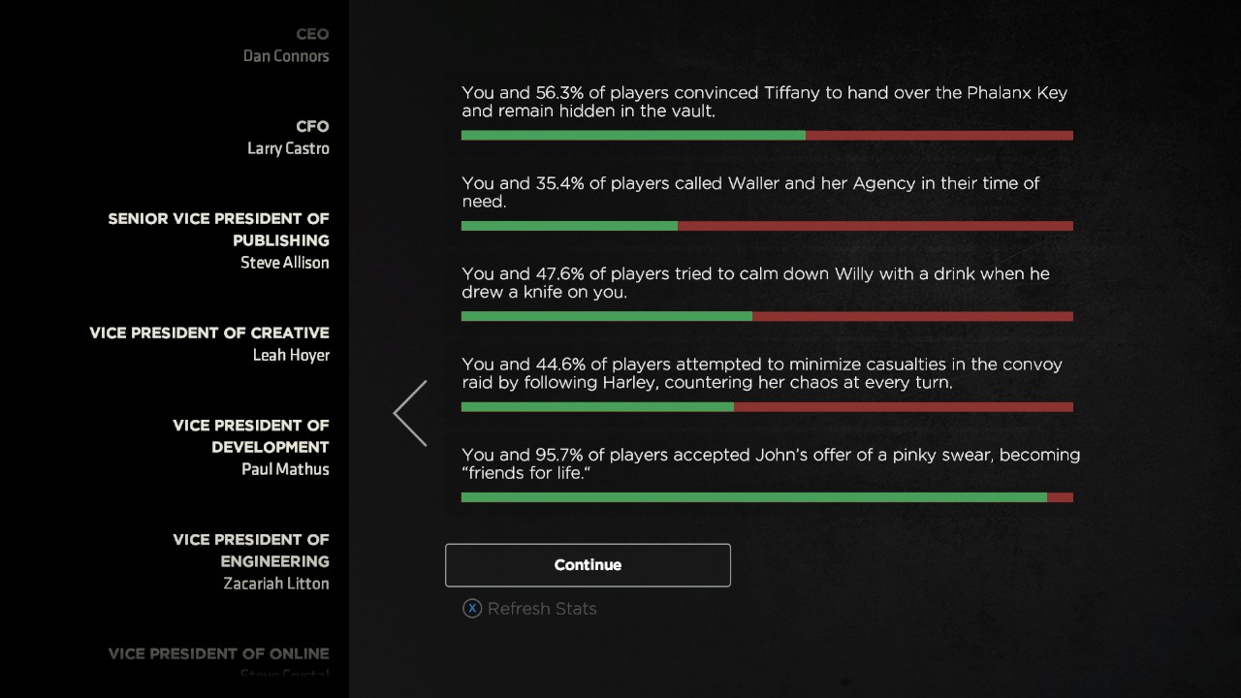Click the Continue button
Screen dimensions: 1241x698
[588, 565]
